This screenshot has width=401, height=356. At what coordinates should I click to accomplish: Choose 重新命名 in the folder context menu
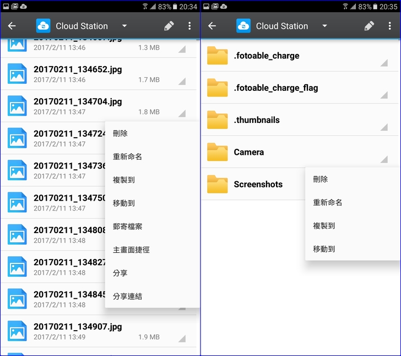coord(328,202)
